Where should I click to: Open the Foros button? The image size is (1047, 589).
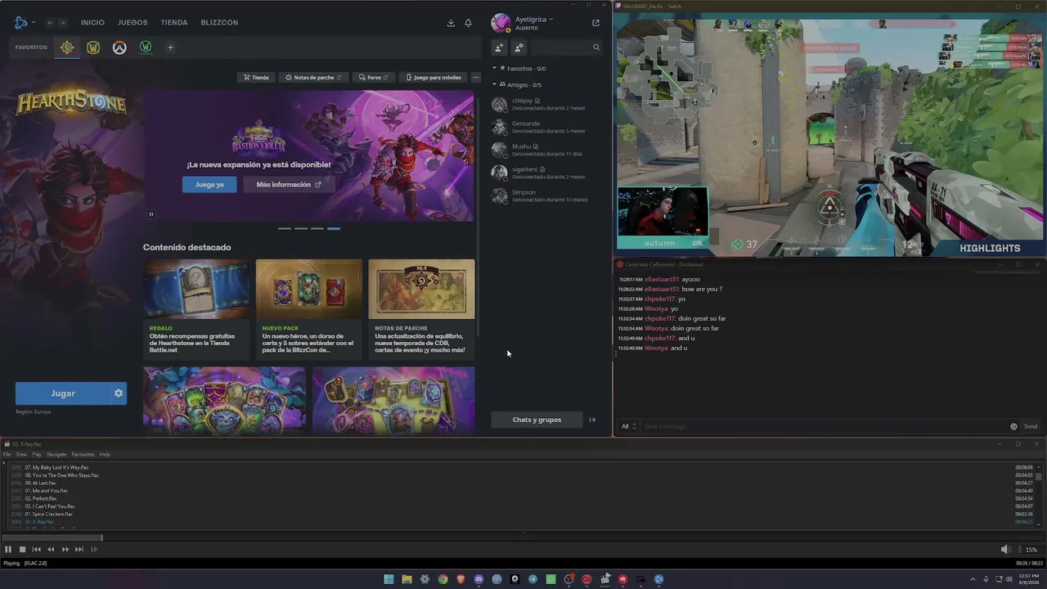[x=373, y=78]
